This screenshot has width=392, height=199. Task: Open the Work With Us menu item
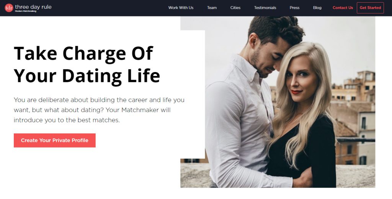tap(181, 8)
